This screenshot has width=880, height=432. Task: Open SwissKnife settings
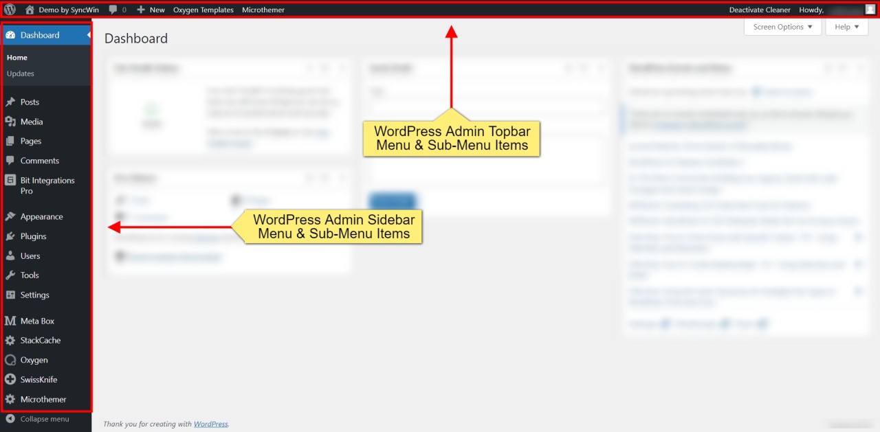tap(40, 379)
